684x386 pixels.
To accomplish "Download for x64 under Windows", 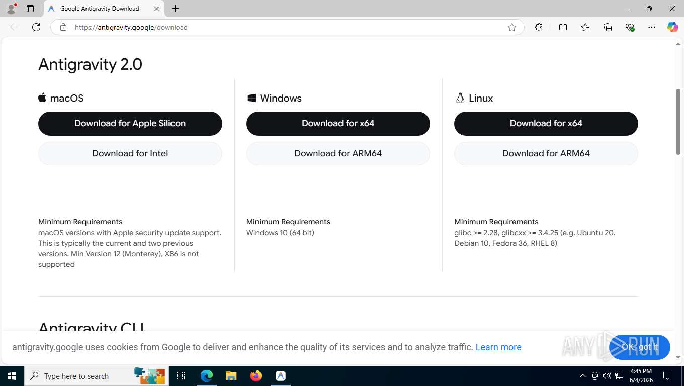I will [x=338, y=124].
